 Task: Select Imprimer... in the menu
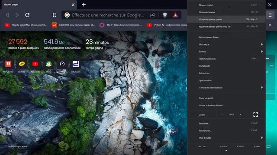(226, 124)
